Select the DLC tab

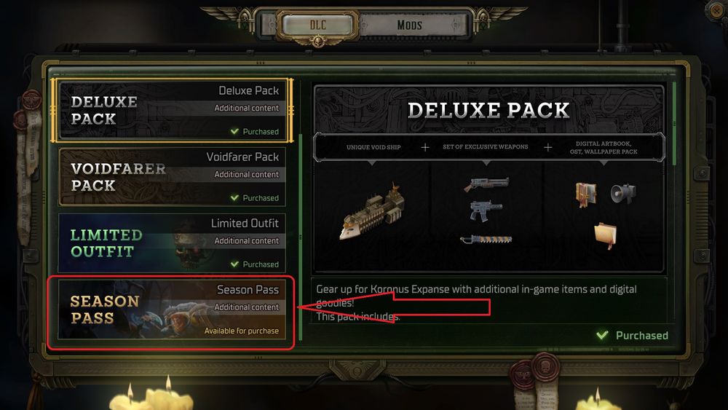(x=318, y=25)
